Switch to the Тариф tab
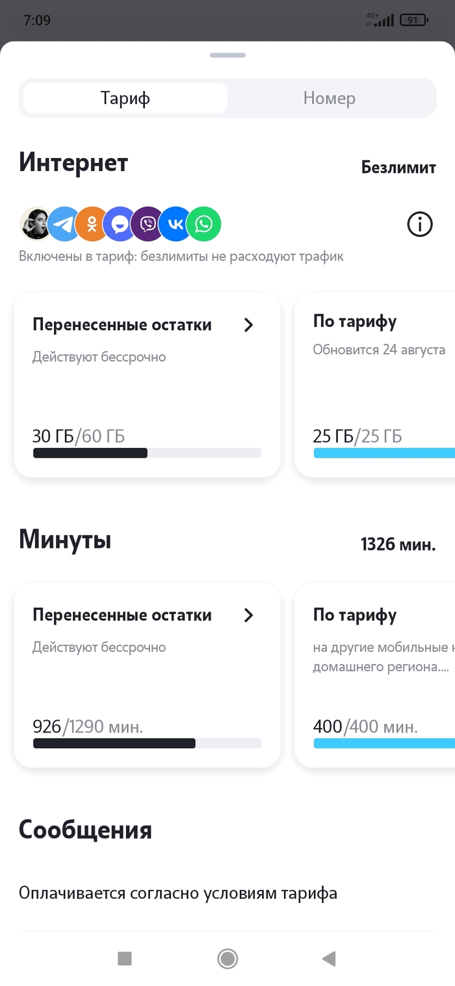The width and height of the screenshot is (455, 986). pos(125,99)
